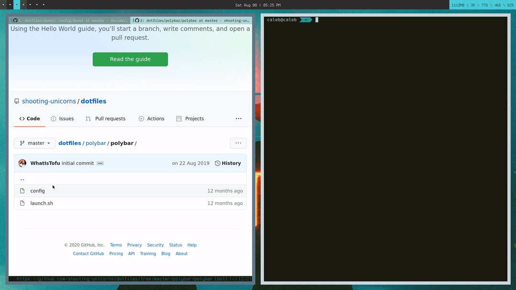Switch to the dotfiles/dunst browser tab
Screen dimensions: 516x290
point(69,21)
